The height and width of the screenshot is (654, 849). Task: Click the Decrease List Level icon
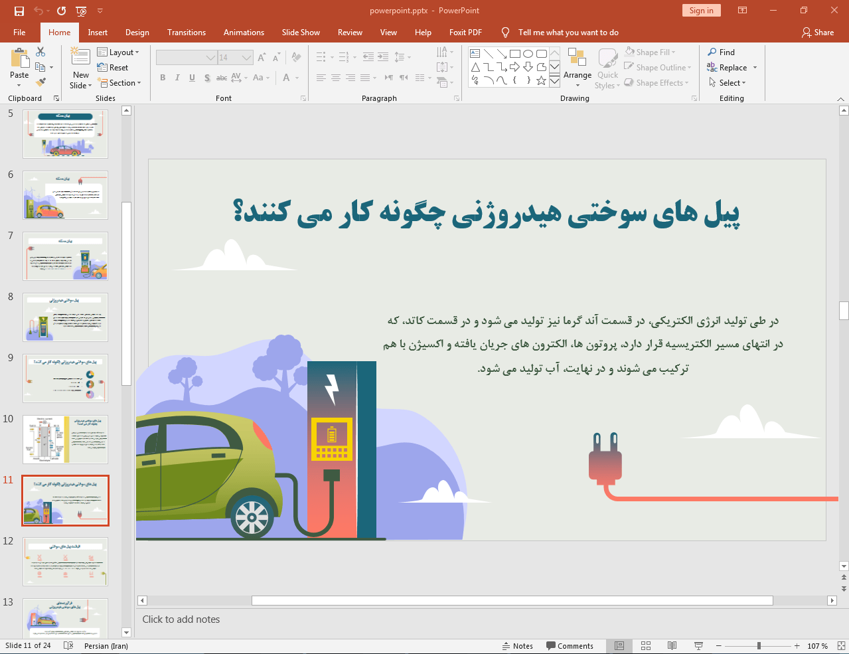click(368, 58)
